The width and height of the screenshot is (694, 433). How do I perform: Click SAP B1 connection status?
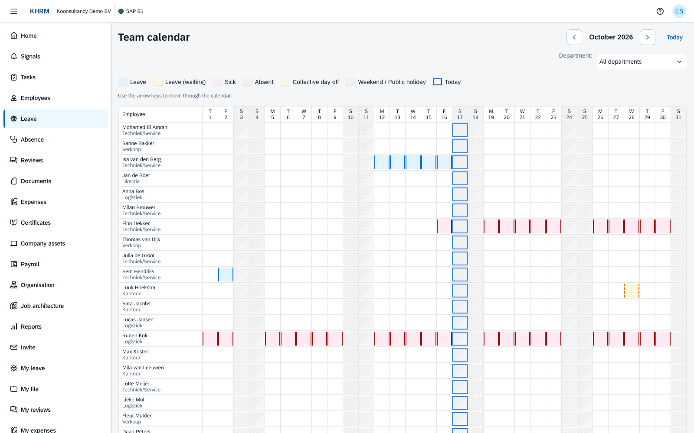tap(131, 11)
